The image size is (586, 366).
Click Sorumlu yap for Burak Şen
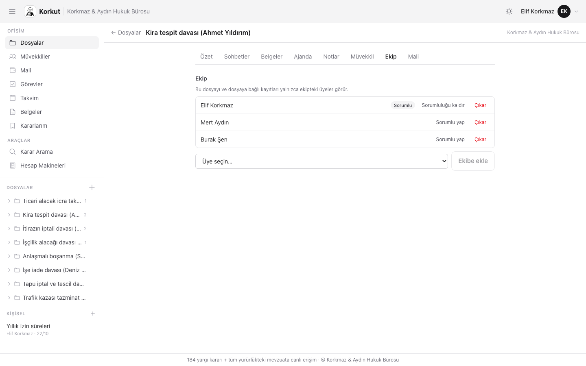[x=450, y=139]
